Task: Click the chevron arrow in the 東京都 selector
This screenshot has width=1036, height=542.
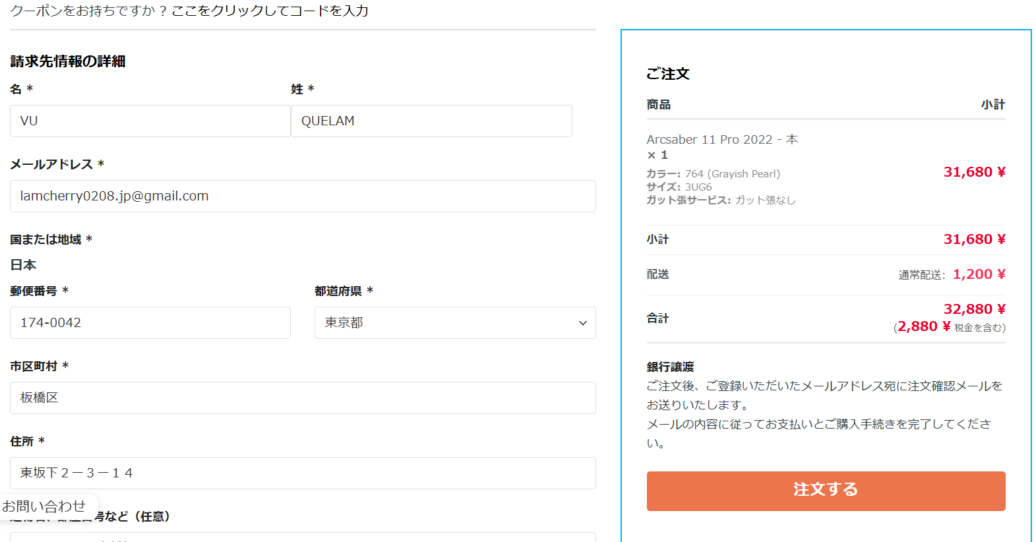Action: pyautogui.click(x=582, y=323)
